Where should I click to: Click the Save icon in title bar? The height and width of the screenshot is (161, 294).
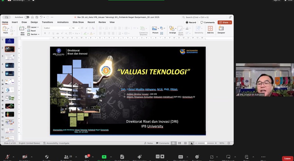point(37,17)
